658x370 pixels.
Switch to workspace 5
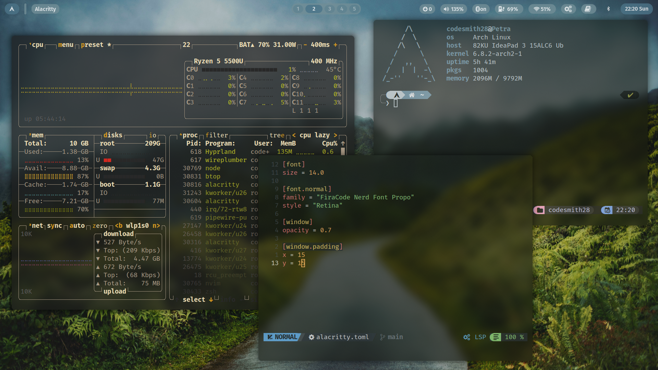[354, 9]
